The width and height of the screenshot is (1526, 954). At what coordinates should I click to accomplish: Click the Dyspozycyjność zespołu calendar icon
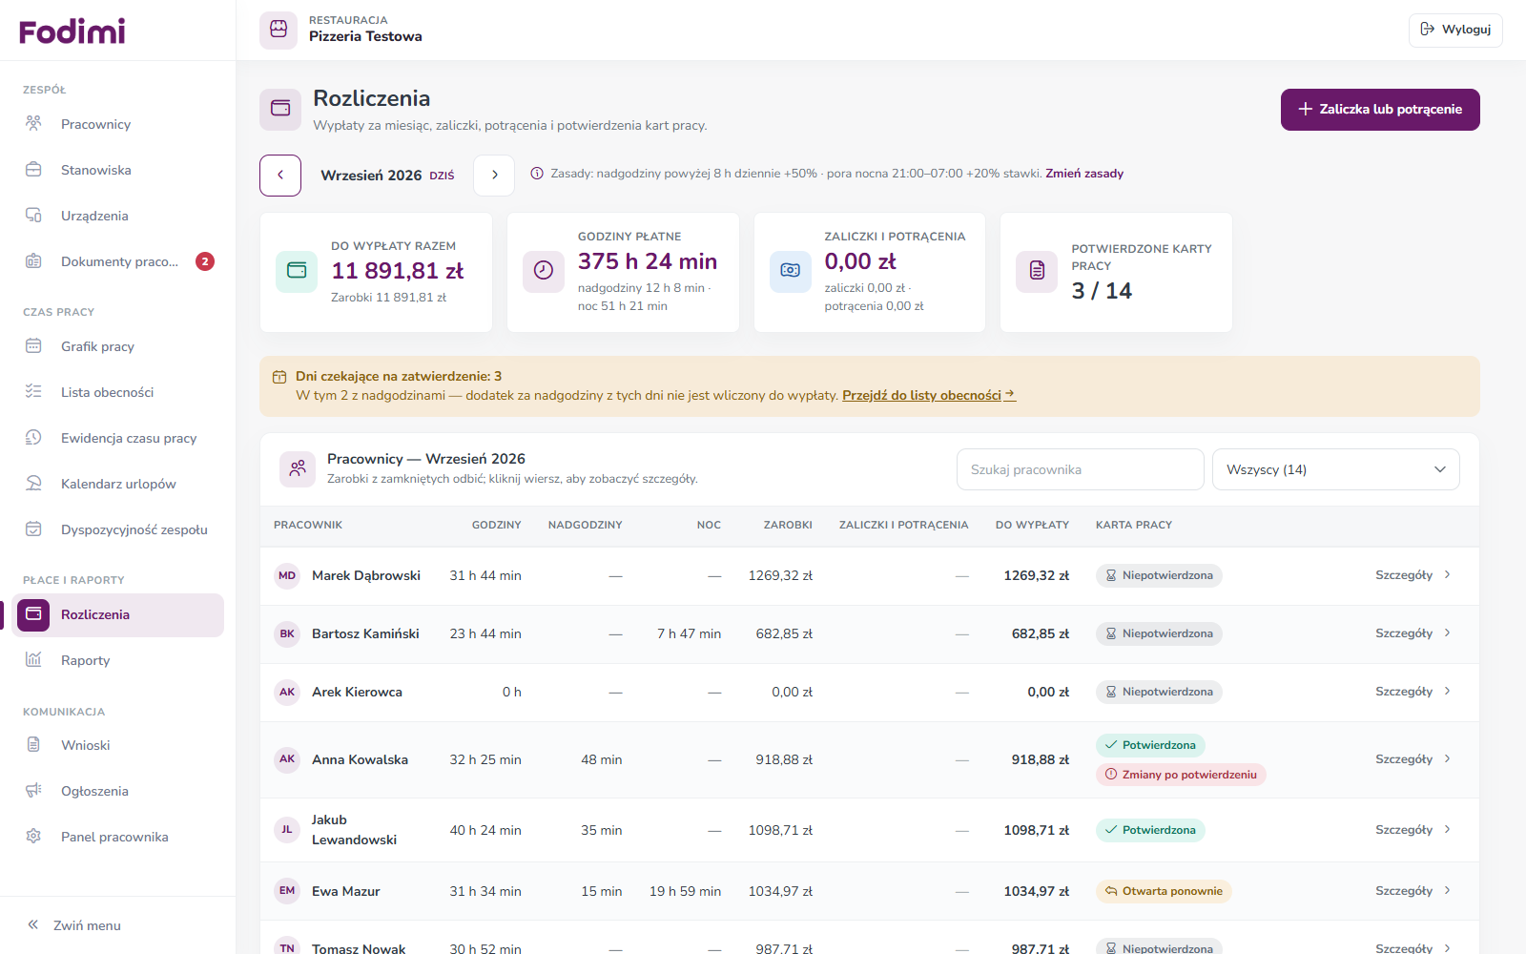[33, 529]
